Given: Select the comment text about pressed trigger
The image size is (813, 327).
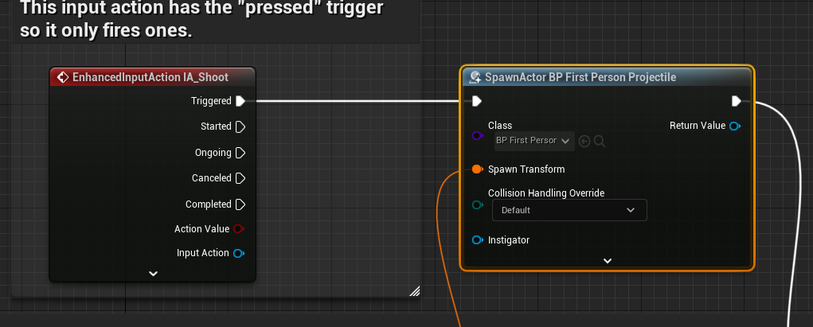Looking at the screenshot, I should [201, 19].
